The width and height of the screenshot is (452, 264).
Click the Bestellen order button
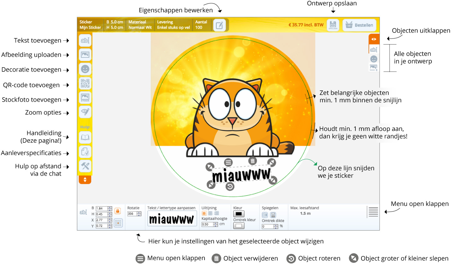click(360, 25)
